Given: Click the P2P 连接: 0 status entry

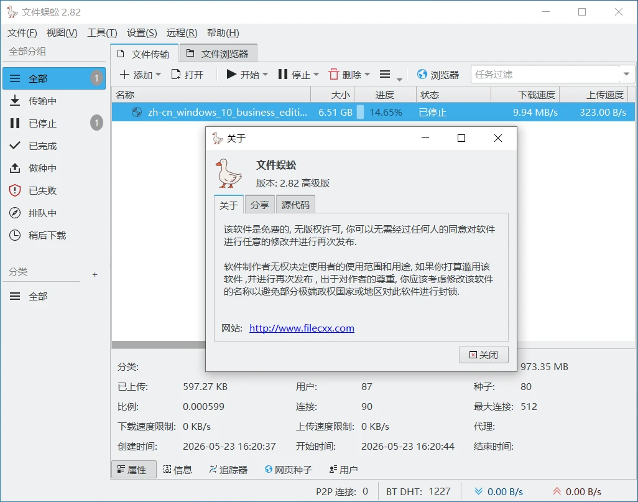Looking at the screenshot, I should [x=342, y=491].
